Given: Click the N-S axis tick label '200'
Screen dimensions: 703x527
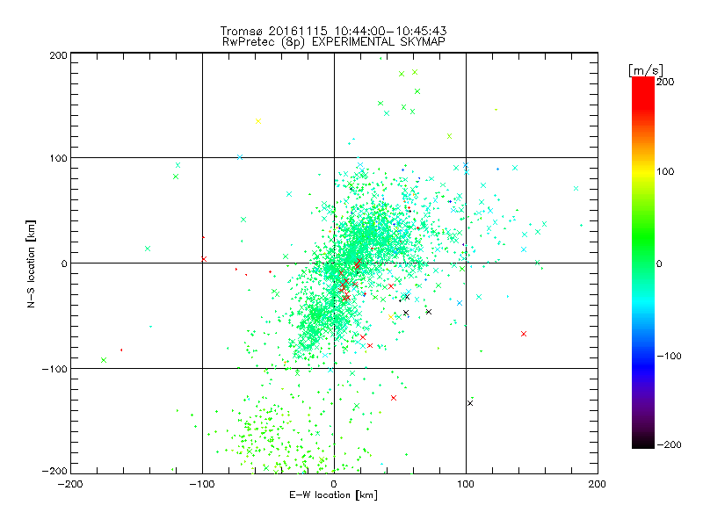Looking at the screenshot, I should click(58, 55).
